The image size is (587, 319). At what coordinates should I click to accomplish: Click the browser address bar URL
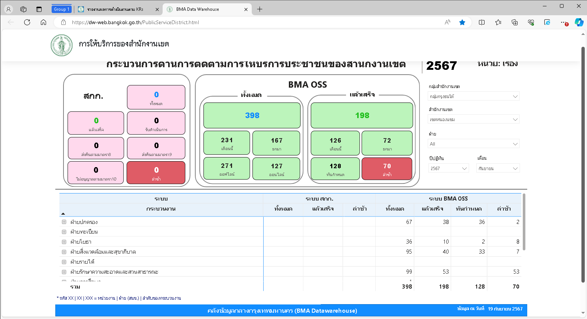click(136, 22)
